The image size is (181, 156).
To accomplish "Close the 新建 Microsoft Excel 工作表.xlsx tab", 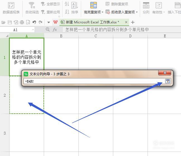I will (x=126, y=22).
